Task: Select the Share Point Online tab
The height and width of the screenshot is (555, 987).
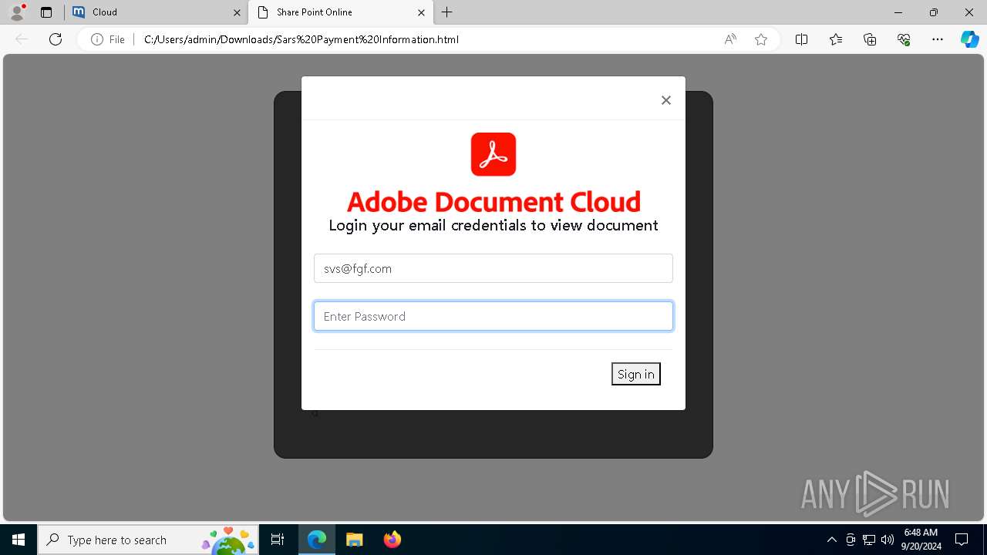Action: point(339,12)
